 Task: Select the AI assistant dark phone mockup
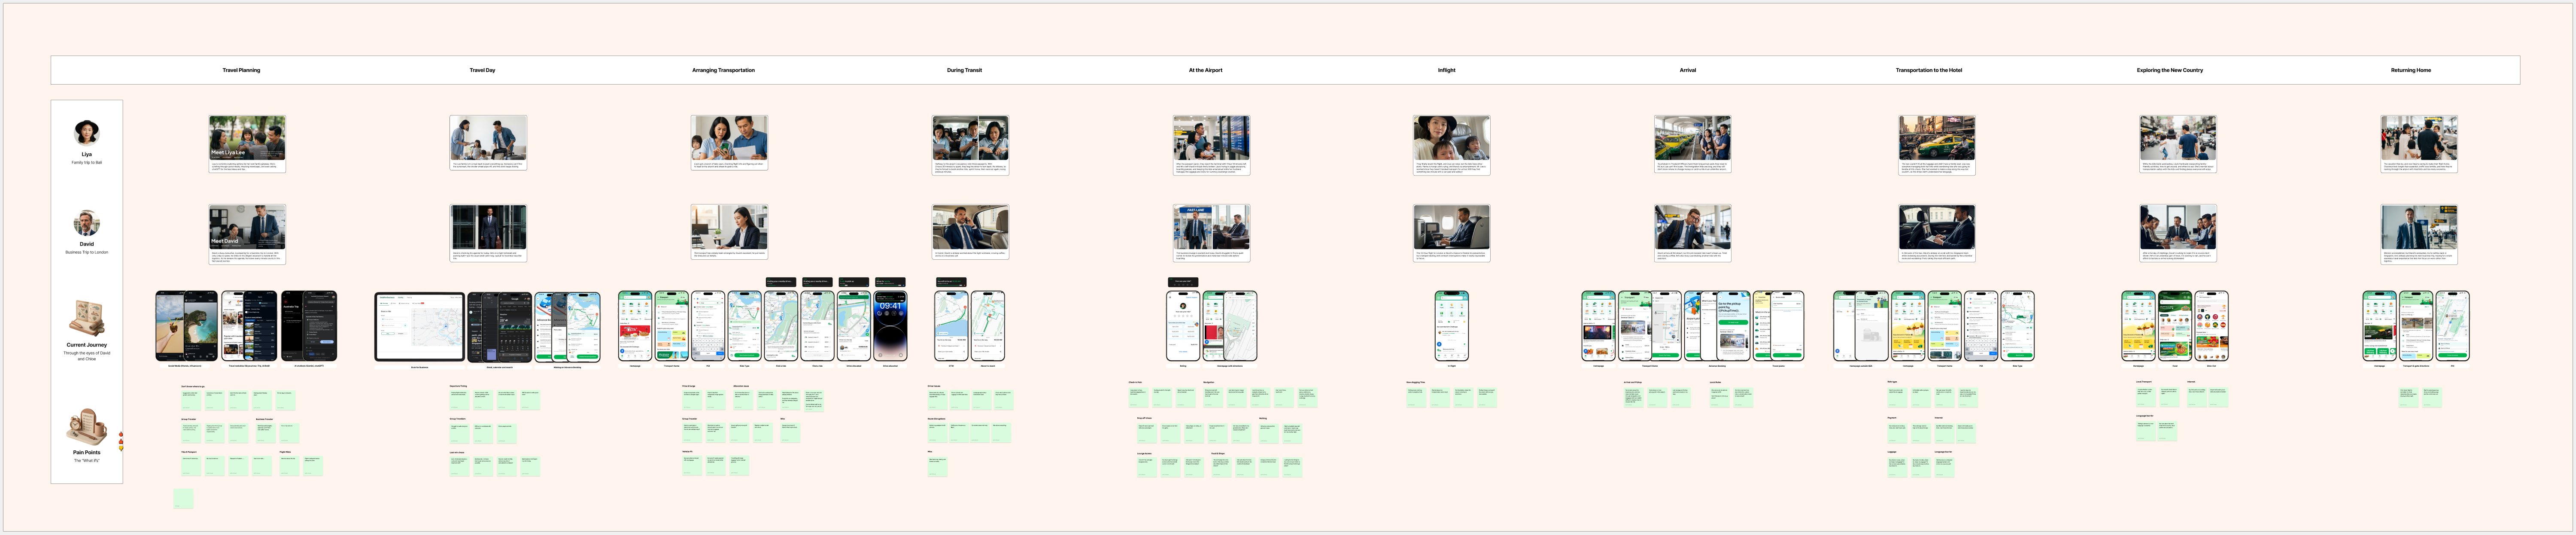pos(309,326)
